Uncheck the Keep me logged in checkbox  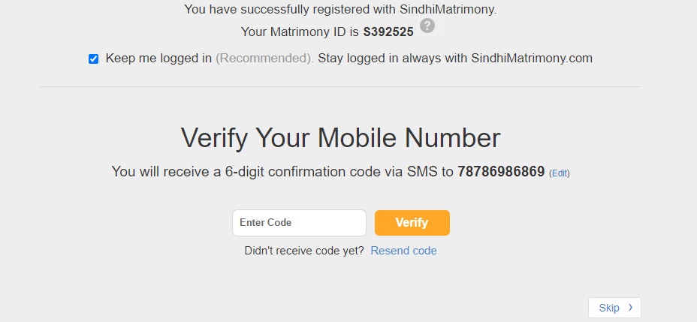(93, 59)
